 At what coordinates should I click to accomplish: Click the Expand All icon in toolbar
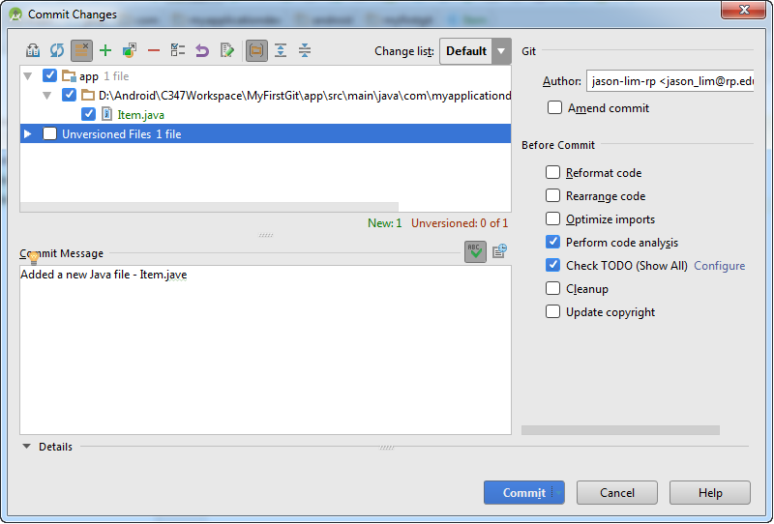281,51
